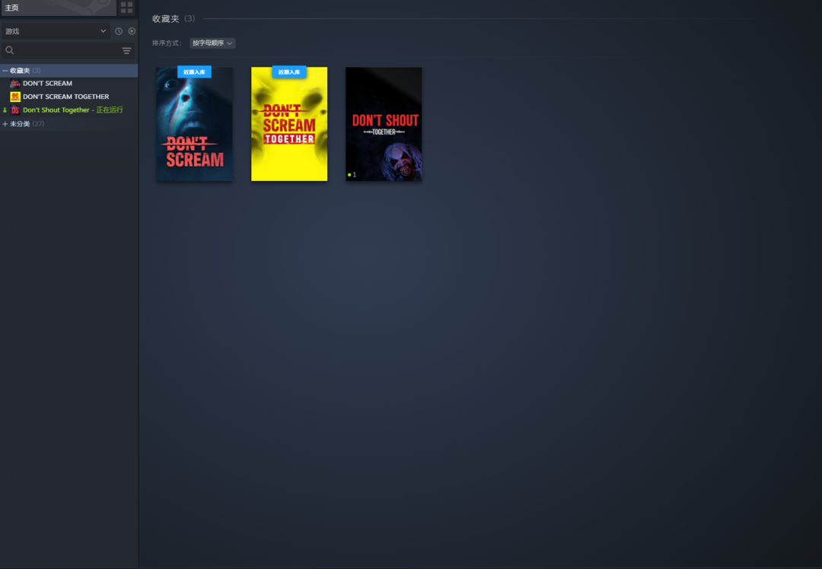Viewport: 822px width, 569px height.
Task: Collapse the 收藏夹 category in sidebar
Action: pyautogui.click(x=5, y=71)
